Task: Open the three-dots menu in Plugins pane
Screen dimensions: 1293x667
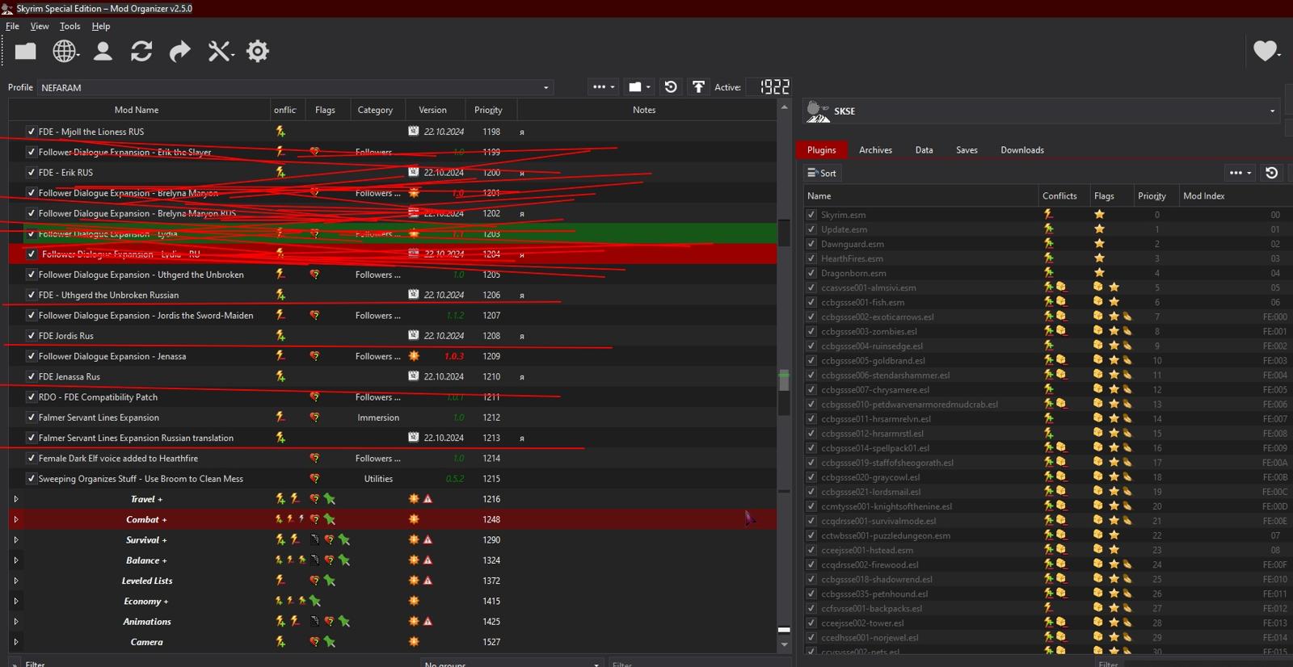Action: click(x=1240, y=173)
